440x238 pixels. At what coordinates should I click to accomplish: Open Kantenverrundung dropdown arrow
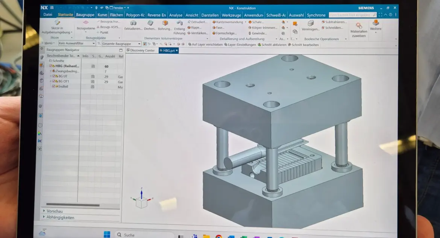[246, 22]
